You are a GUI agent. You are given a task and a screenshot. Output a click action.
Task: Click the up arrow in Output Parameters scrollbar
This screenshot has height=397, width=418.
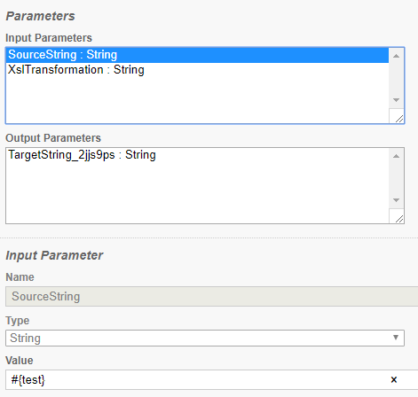396,156
